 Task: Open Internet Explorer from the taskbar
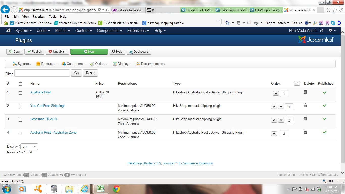click(x=84, y=189)
